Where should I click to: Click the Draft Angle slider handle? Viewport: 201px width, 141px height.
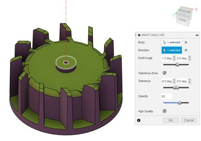pyautogui.click(x=177, y=65)
